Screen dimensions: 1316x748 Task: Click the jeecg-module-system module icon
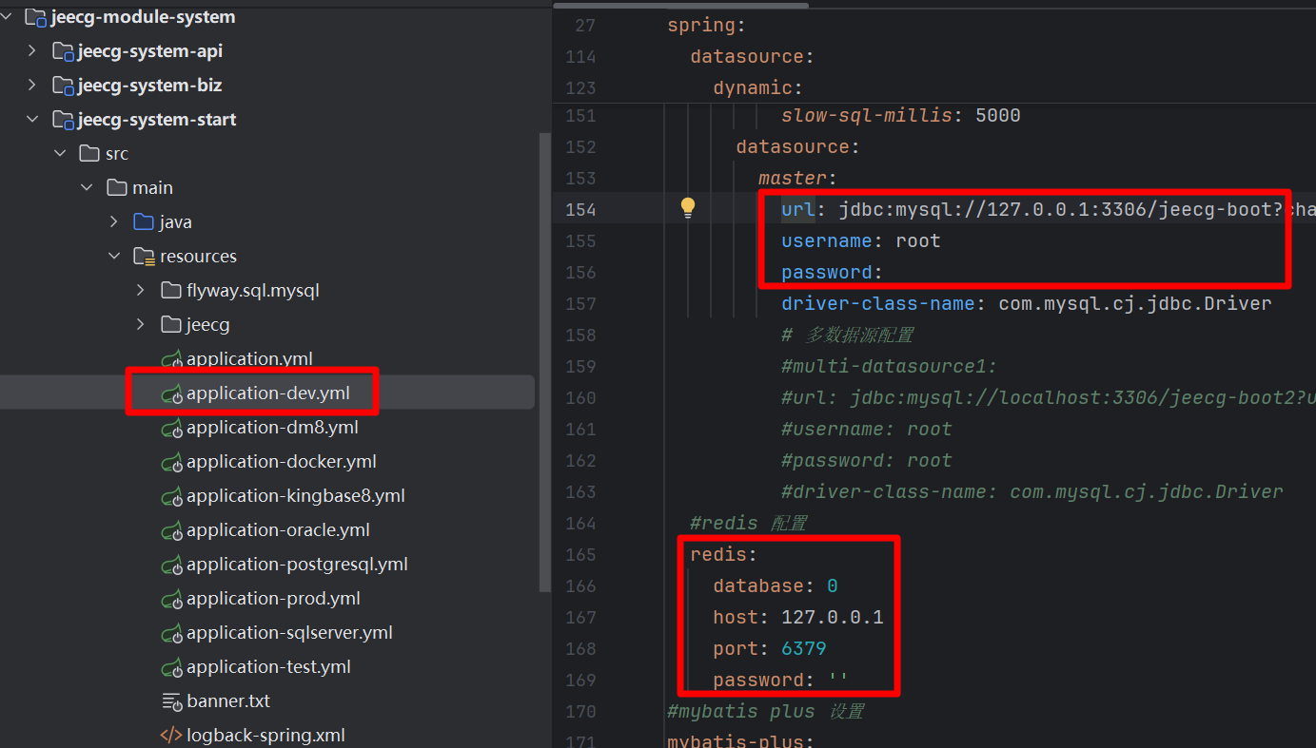pos(36,17)
